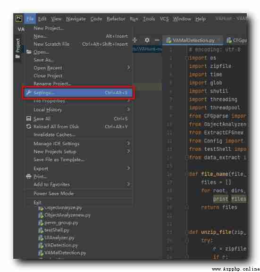Open the Navigate menu
Viewport: 260px width, 272px height.
[76, 18]
